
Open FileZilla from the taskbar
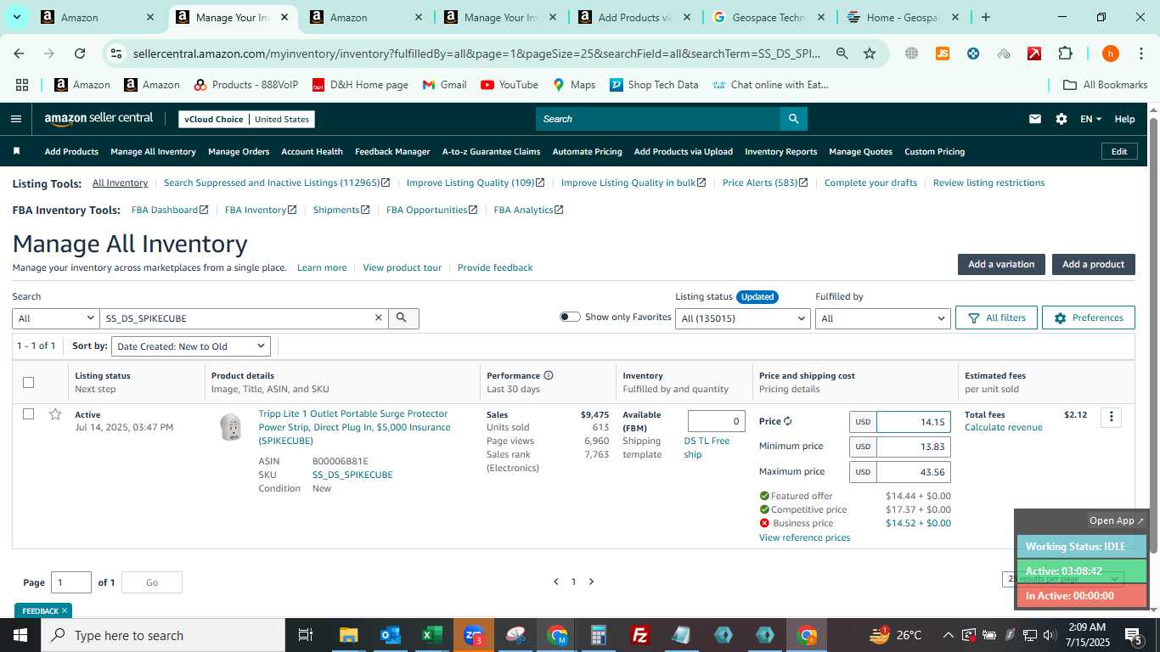click(640, 635)
